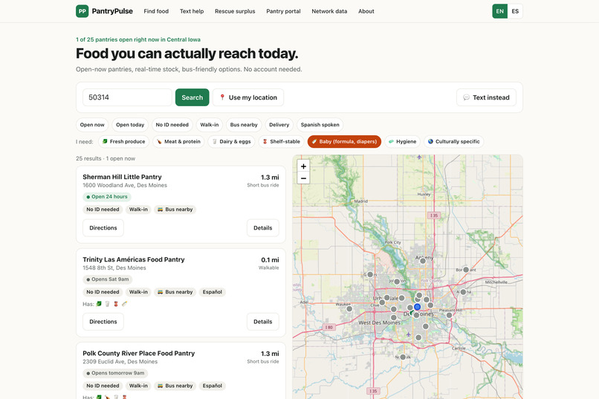The height and width of the screenshot is (399, 599).
Task: Click the Open 24 hours status badge
Action: click(x=107, y=197)
